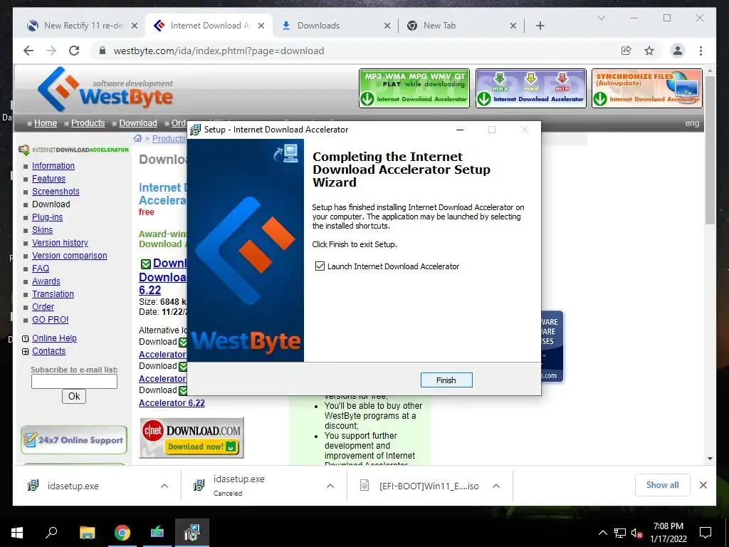The image size is (729, 547).
Task: Open File Explorer from the taskbar
Action: pyautogui.click(x=87, y=533)
